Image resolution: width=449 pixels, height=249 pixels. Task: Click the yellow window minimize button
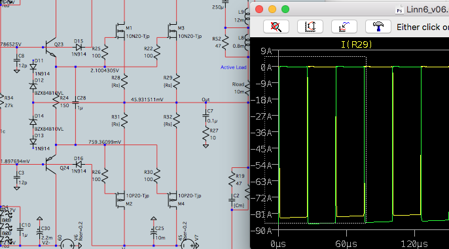coord(272,9)
